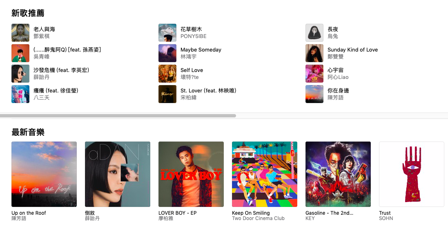Open the 新歌推薦 section heading
The height and width of the screenshot is (227, 448).
pyautogui.click(x=28, y=13)
